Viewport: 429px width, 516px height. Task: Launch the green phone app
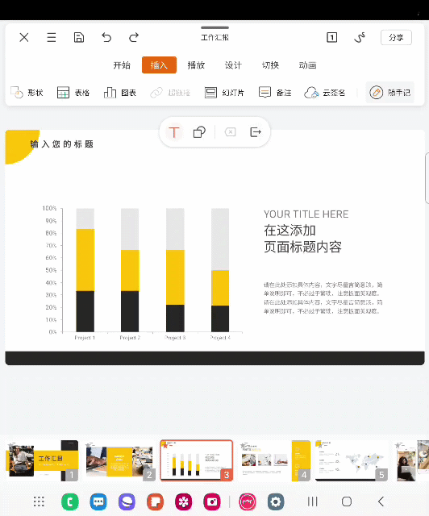[x=70, y=501]
